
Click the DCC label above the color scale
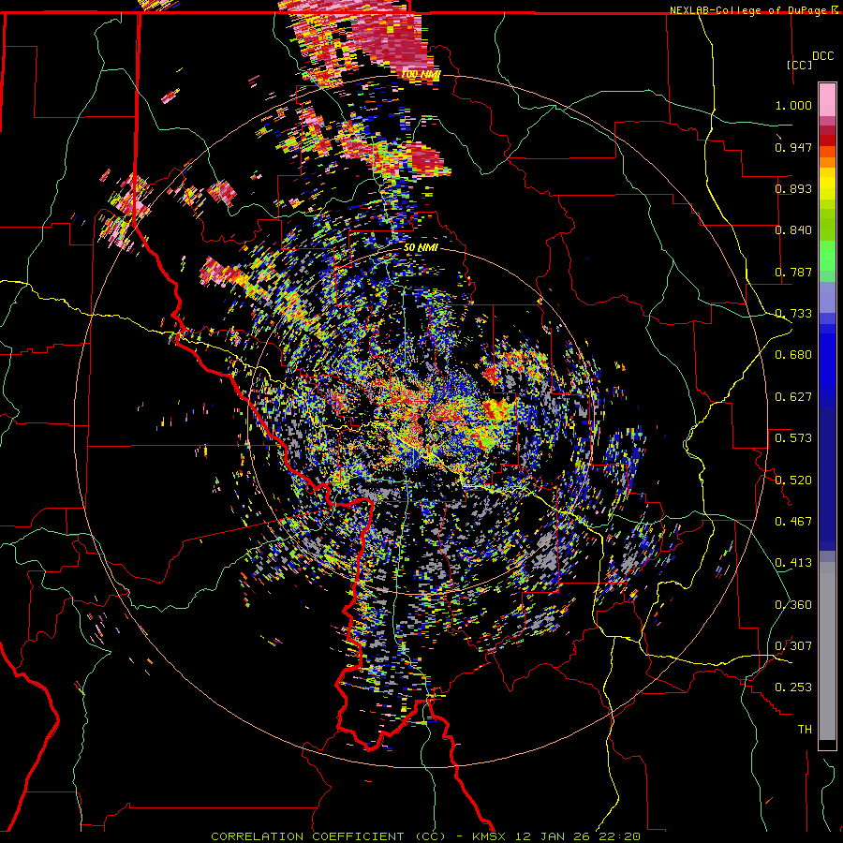822,56
